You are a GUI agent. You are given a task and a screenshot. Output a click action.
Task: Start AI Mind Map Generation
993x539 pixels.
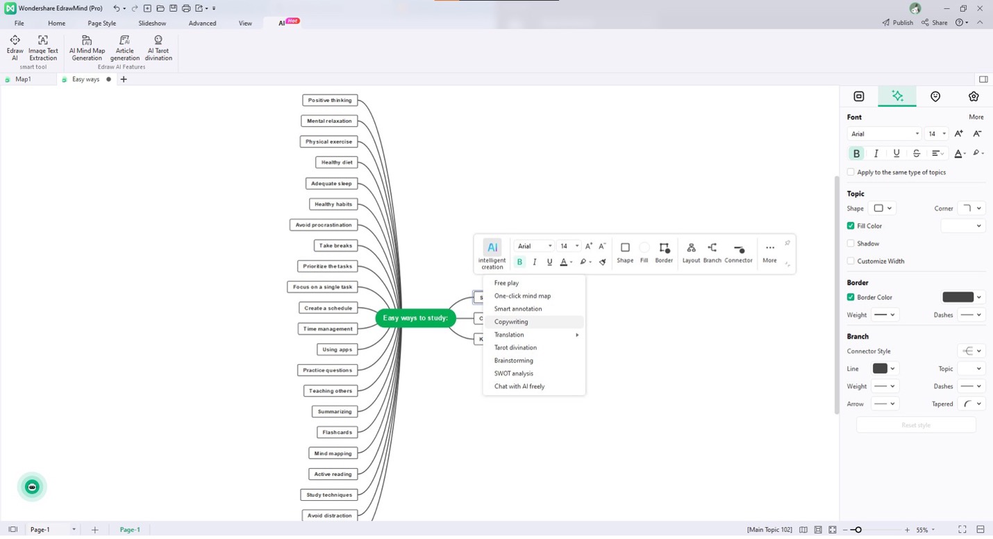pyautogui.click(x=87, y=48)
